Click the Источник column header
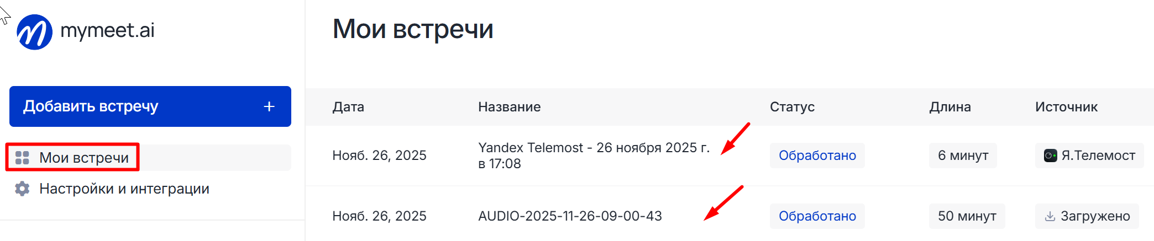1154x241 pixels. point(1066,107)
